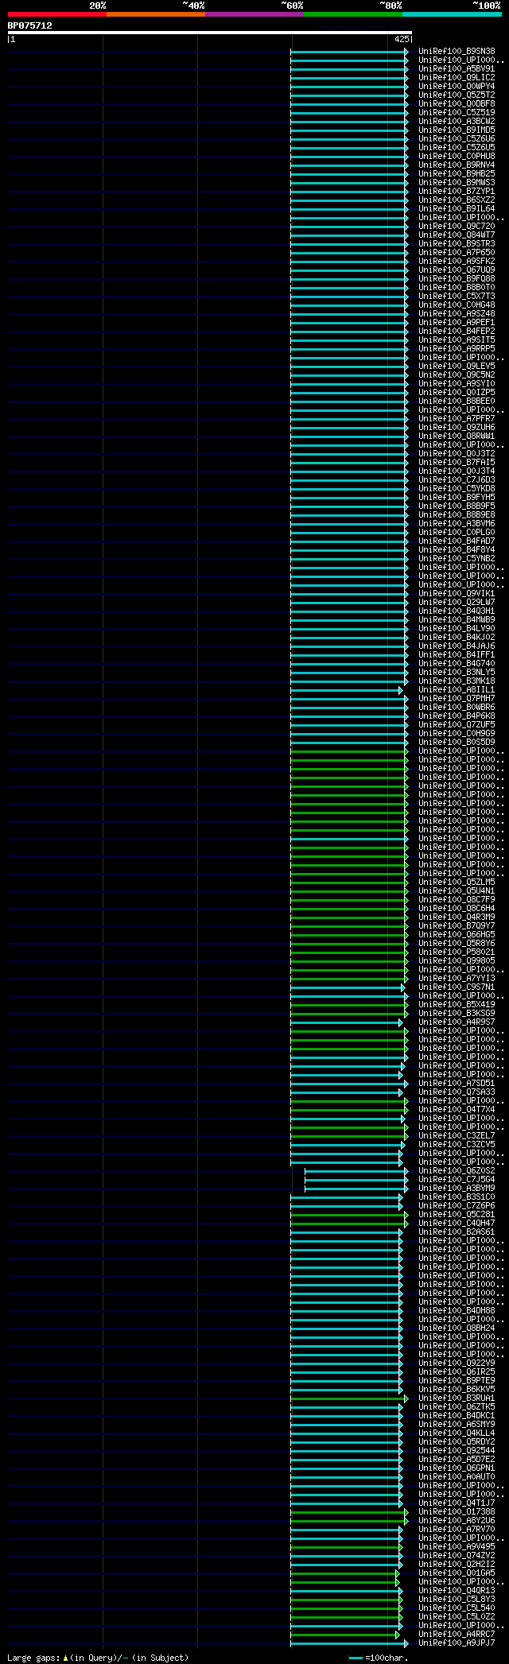The width and height of the screenshot is (509, 1664).
Task: Select the UniRef100_C9S7N1 label
Action: [x=457, y=987]
